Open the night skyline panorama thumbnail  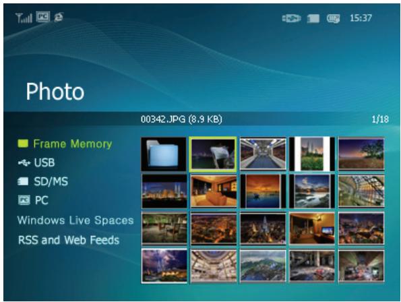(164, 191)
